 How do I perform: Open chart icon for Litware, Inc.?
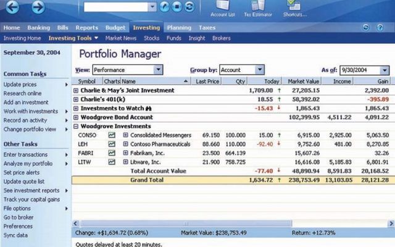(x=112, y=162)
